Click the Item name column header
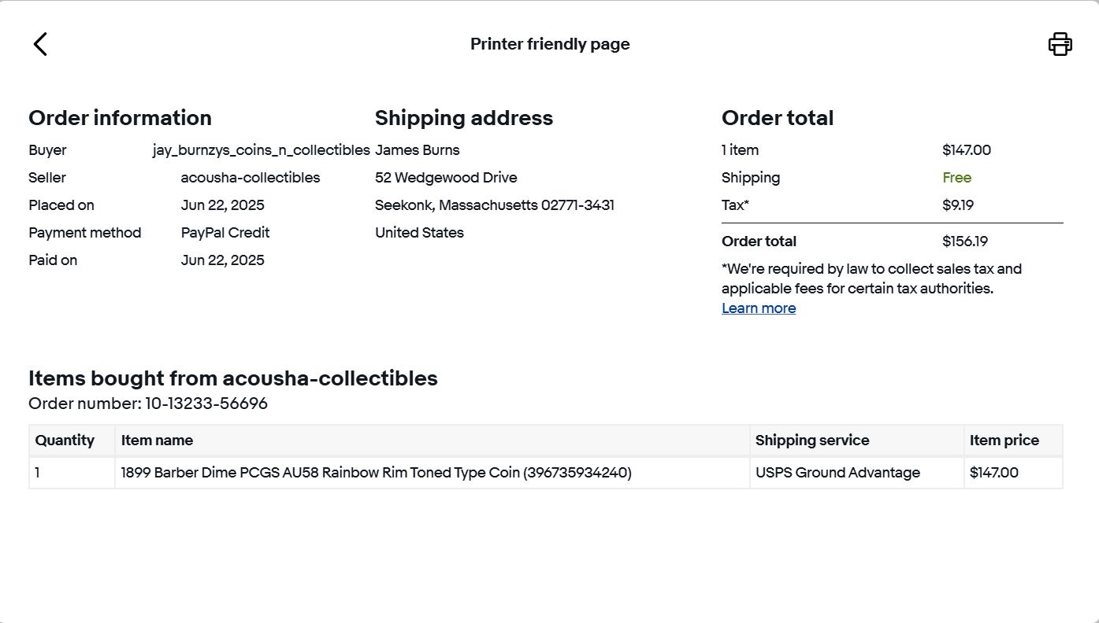Screen dimensions: 1099x623 [157, 441]
